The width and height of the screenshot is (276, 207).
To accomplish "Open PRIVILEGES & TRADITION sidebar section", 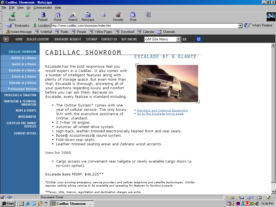I will [x=20, y=95].
